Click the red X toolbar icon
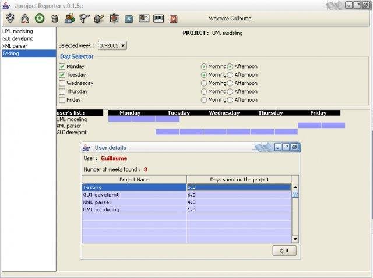The width and height of the screenshot is (373, 278). tap(174, 19)
